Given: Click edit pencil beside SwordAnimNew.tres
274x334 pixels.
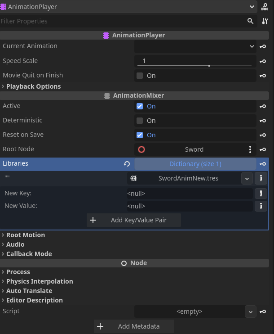Looking at the screenshot, I should tap(261, 178).
